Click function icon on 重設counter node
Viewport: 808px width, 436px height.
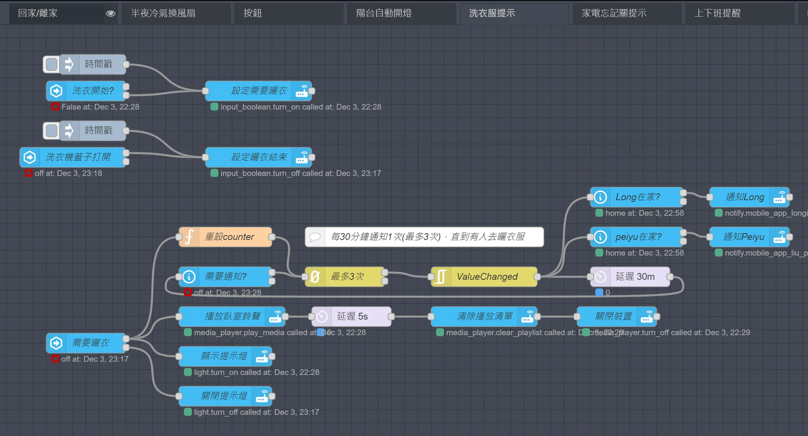pyautogui.click(x=189, y=237)
